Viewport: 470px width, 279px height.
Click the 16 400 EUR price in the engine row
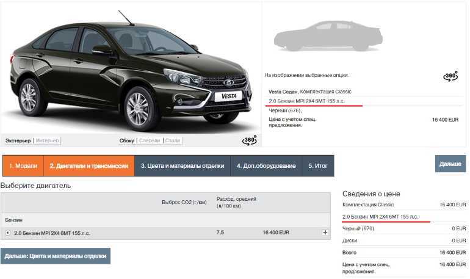click(276, 232)
